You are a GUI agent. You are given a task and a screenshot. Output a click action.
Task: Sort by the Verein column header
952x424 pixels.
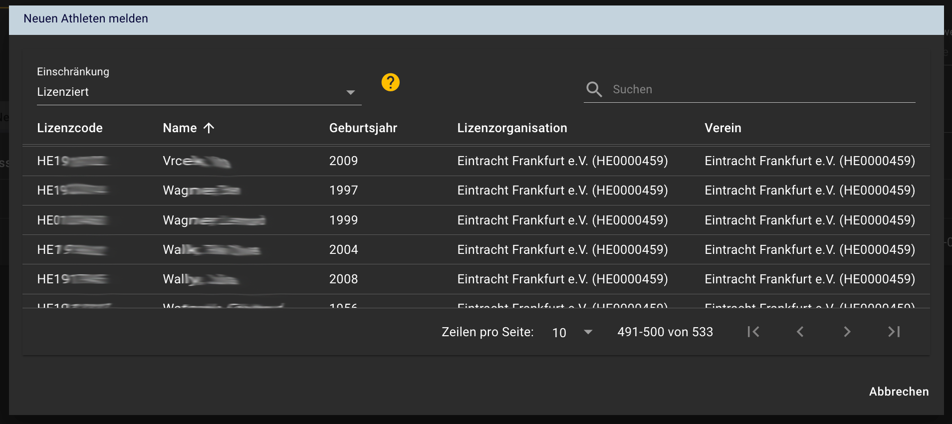(723, 128)
